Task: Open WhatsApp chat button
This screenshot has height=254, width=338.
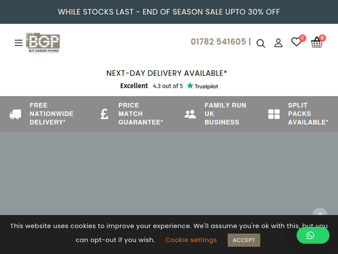Action: tap(313, 235)
